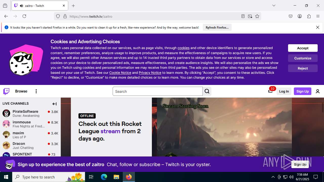
Task: Open the recent browsing history sidebar icon
Action: coord(5,6)
